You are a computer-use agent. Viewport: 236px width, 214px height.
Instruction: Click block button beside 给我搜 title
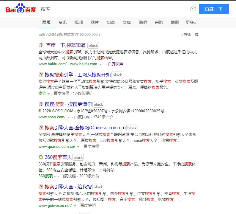(x=98, y=187)
